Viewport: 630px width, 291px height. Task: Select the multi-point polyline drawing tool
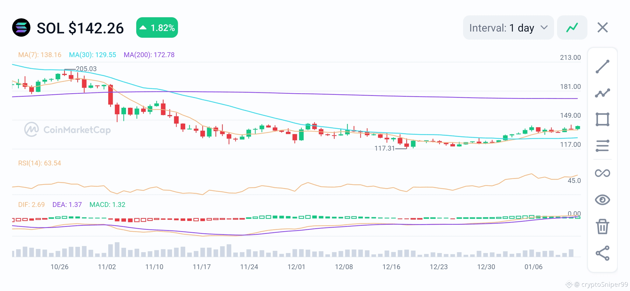pos(602,93)
